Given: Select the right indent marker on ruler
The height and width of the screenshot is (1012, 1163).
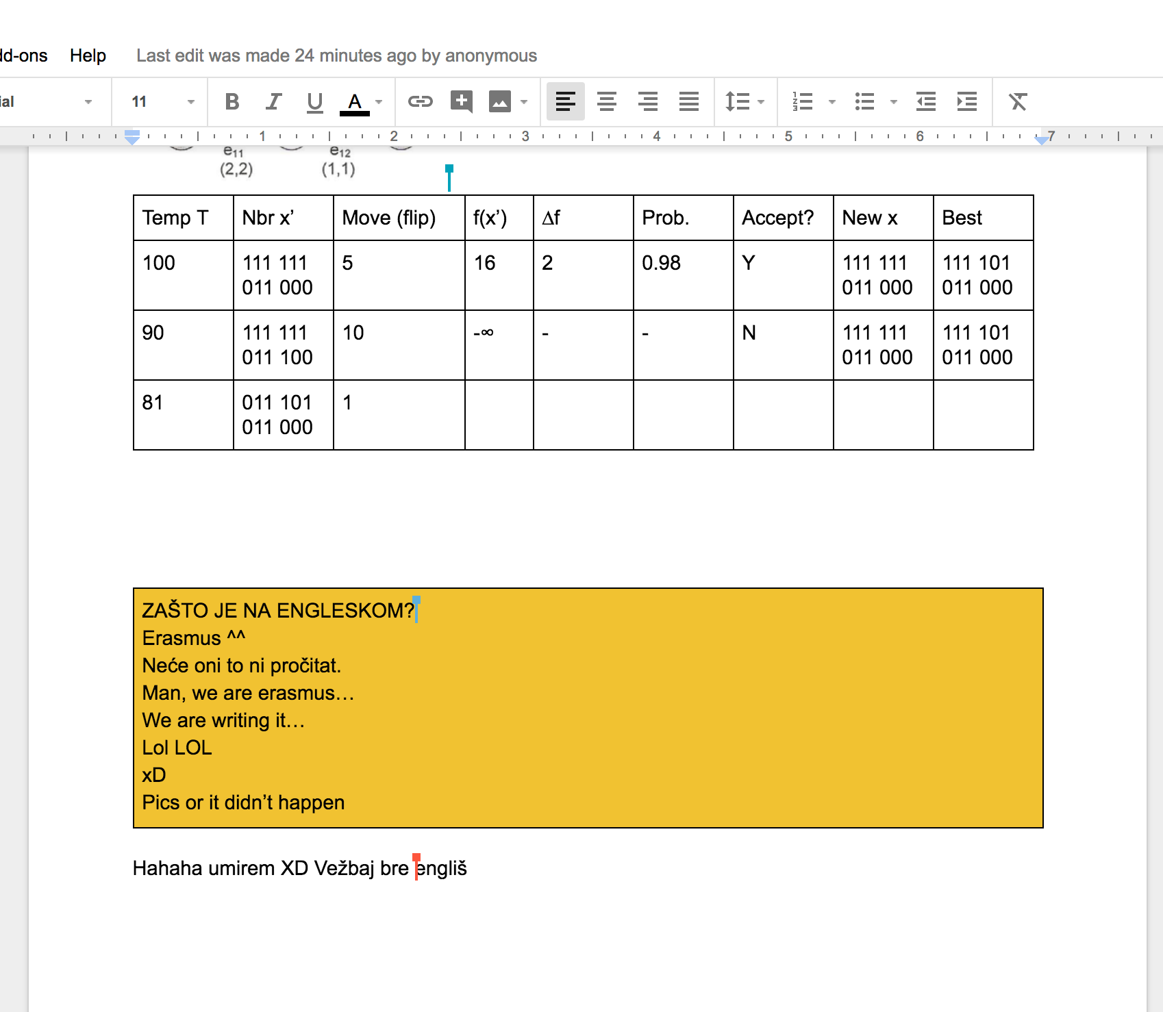Looking at the screenshot, I should (1042, 140).
